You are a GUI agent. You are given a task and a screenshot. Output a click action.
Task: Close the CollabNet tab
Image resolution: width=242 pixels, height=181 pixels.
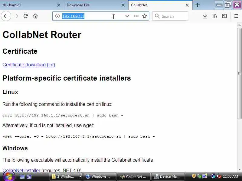[187, 5]
